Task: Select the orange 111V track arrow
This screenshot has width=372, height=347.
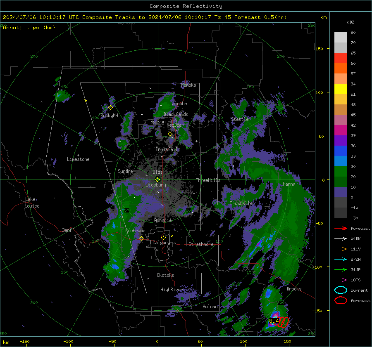Action: [341, 249]
